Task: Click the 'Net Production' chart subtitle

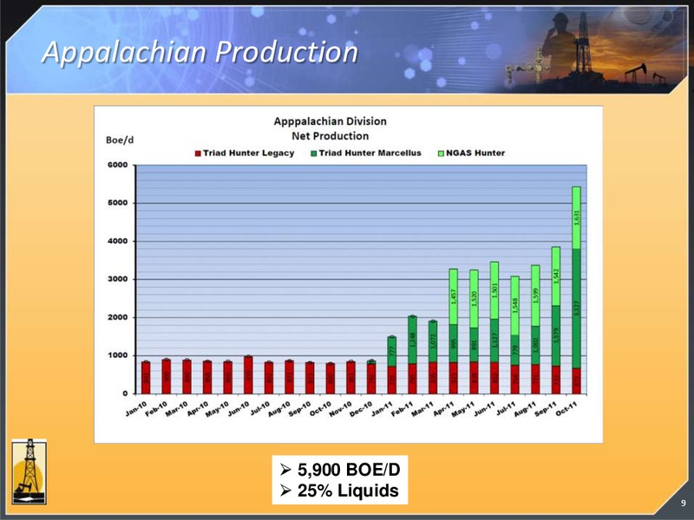Action: coord(331,136)
